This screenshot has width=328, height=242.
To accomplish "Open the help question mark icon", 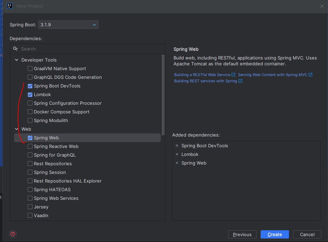I will [13, 234].
